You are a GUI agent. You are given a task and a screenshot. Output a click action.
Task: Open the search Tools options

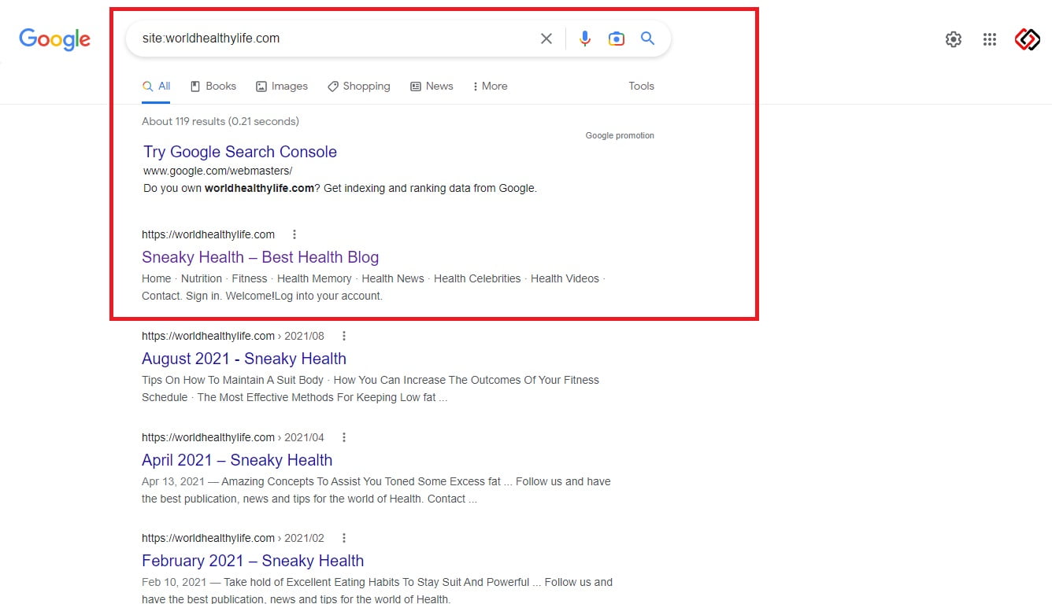(x=641, y=87)
